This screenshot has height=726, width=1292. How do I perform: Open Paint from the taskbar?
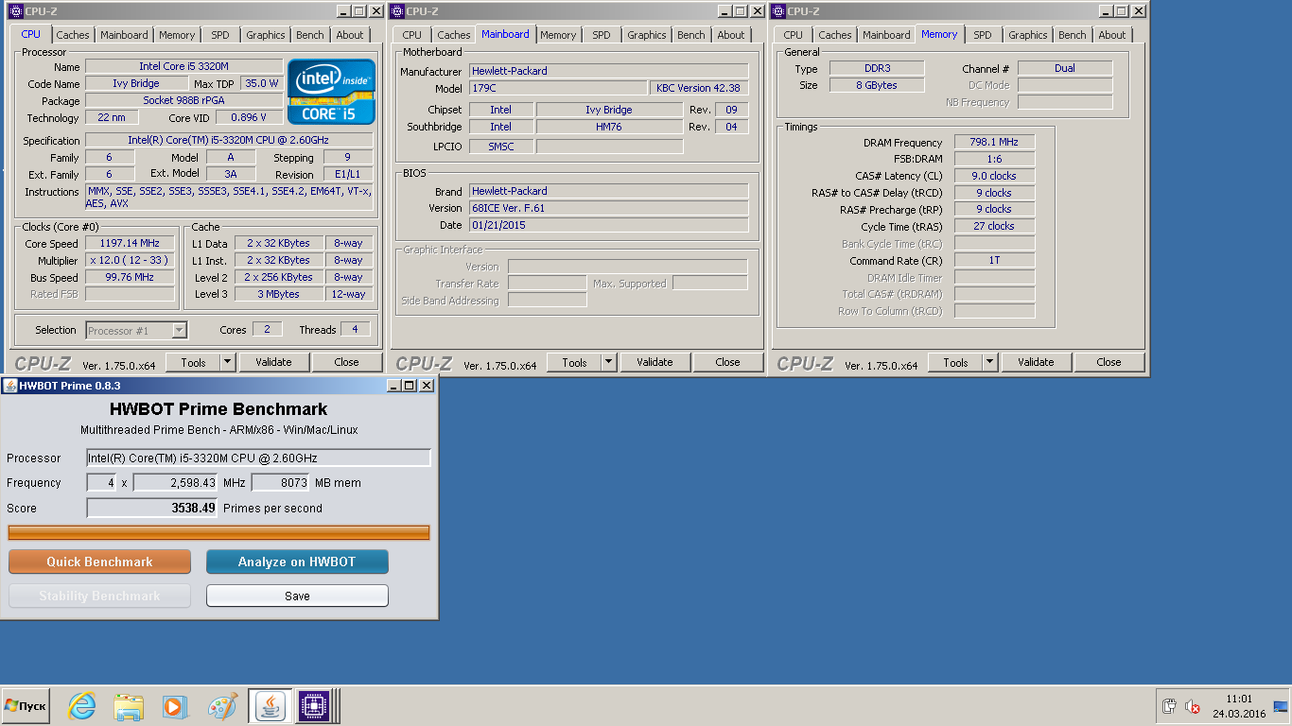pyautogui.click(x=222, y=706)
